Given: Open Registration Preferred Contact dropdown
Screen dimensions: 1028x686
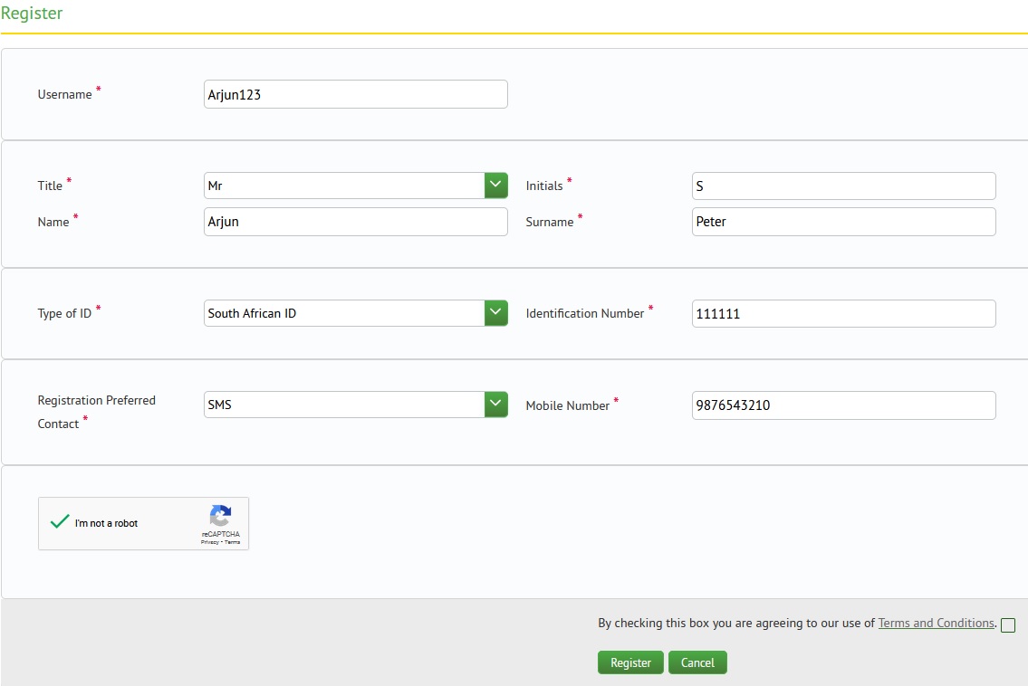Looking at the screenshot, I should coord(495,405).
